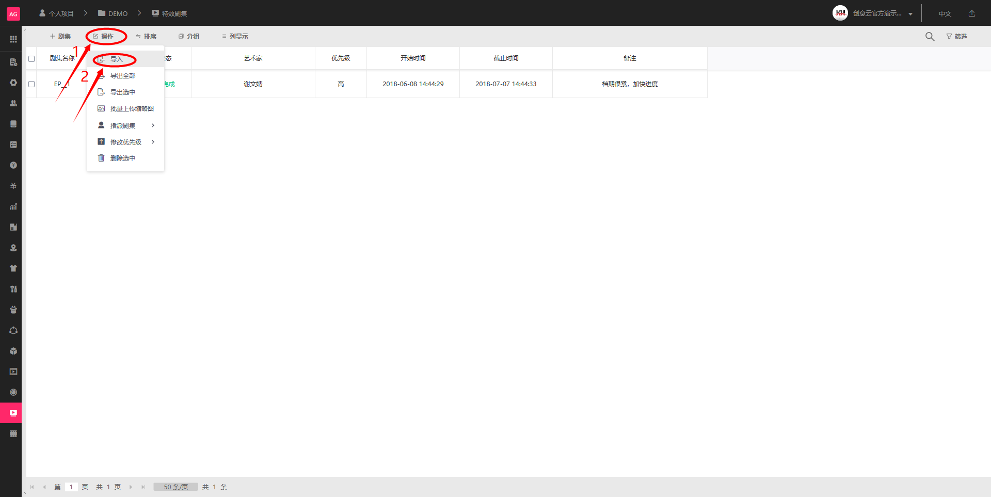Click the 筛选 filter button
Viewport: 991px width, 497px height.
(x=956, y=37)
